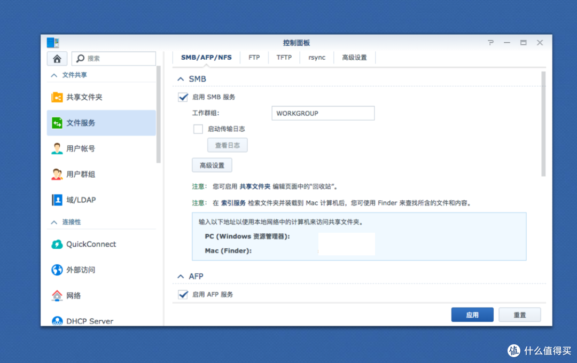Open the External Access (外部访问) icon
Screen dimensions: 577x363
(x=57, y=270)
